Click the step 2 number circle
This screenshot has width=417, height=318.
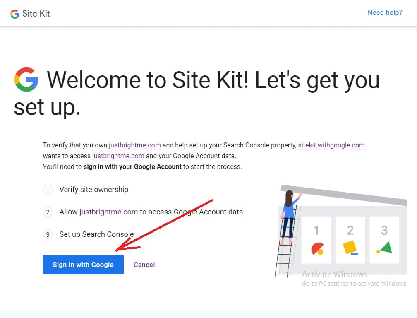pyautogui.click(x=48, y=212)
